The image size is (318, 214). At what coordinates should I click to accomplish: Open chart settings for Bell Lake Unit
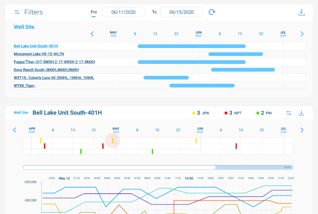[289, 113]
